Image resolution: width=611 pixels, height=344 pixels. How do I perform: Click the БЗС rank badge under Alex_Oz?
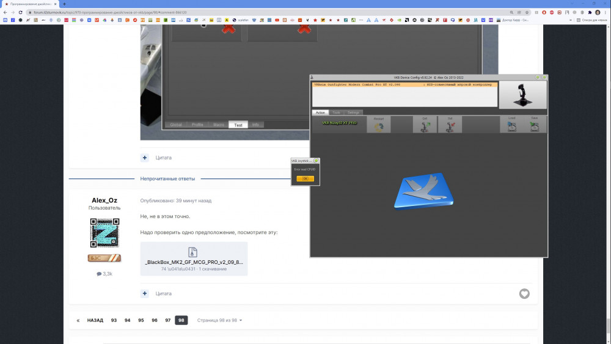click(104, 258)
